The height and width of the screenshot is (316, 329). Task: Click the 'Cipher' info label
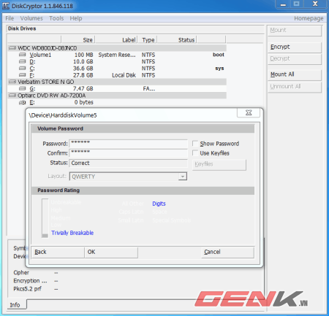tap(21, 273)
